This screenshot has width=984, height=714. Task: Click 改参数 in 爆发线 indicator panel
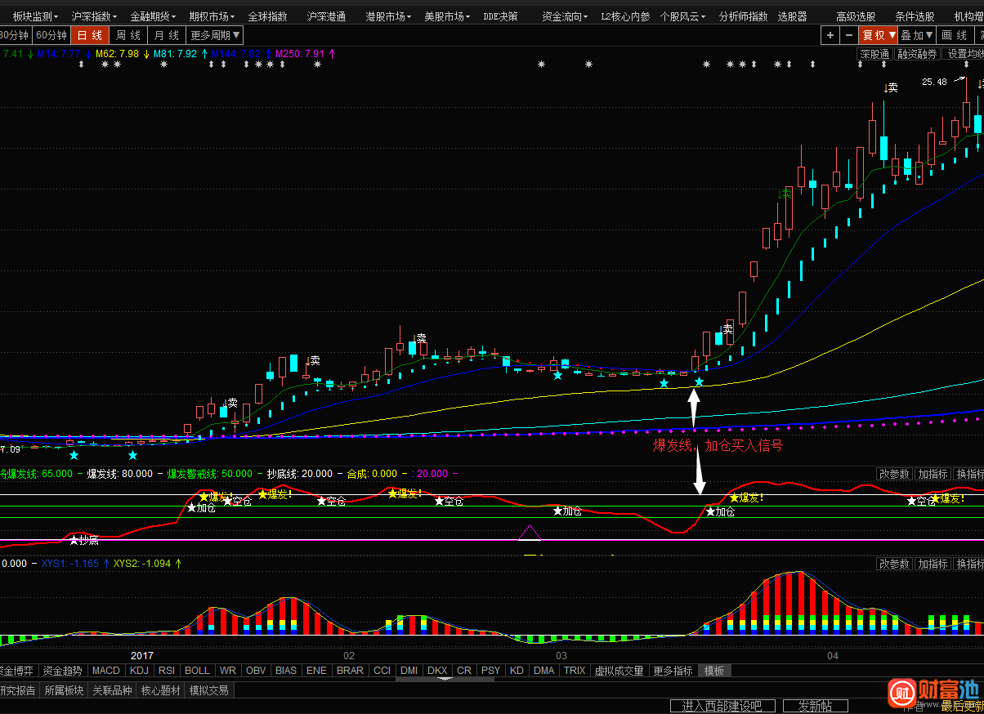point(894,474)
